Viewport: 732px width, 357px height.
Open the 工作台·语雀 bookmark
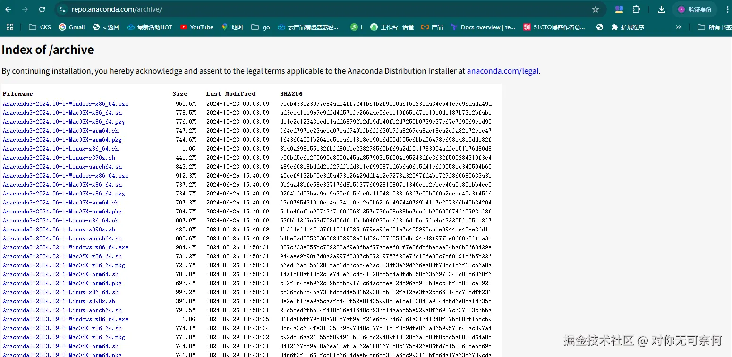click(x=392, y=27)
